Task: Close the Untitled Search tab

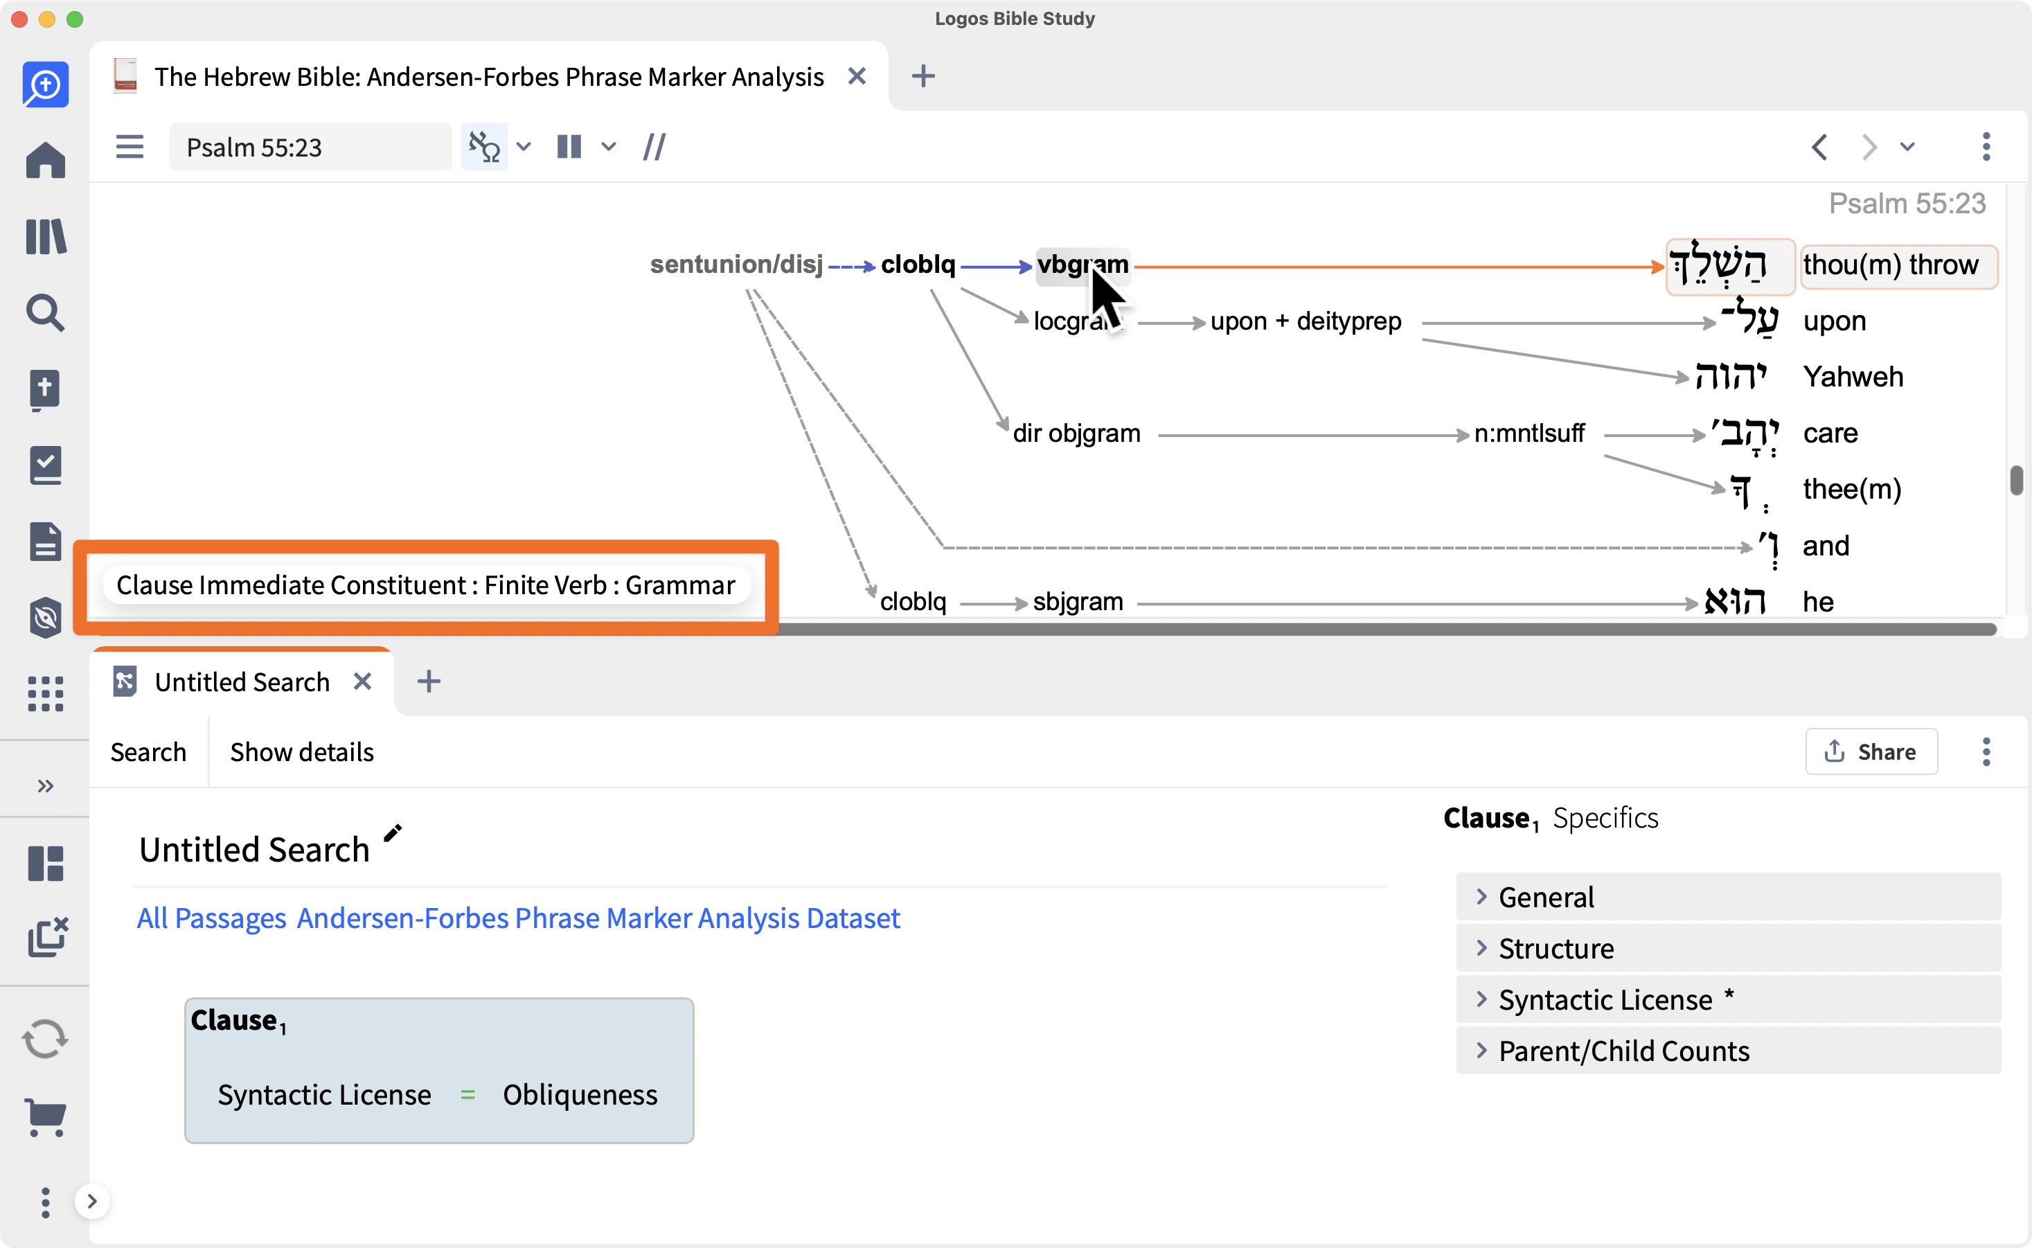Action: [362, 681]
